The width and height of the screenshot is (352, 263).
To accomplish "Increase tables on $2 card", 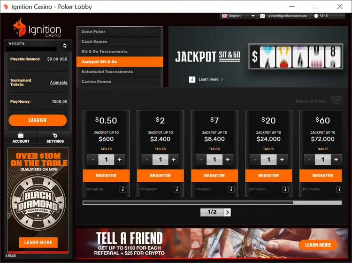I will coord(174,160).
